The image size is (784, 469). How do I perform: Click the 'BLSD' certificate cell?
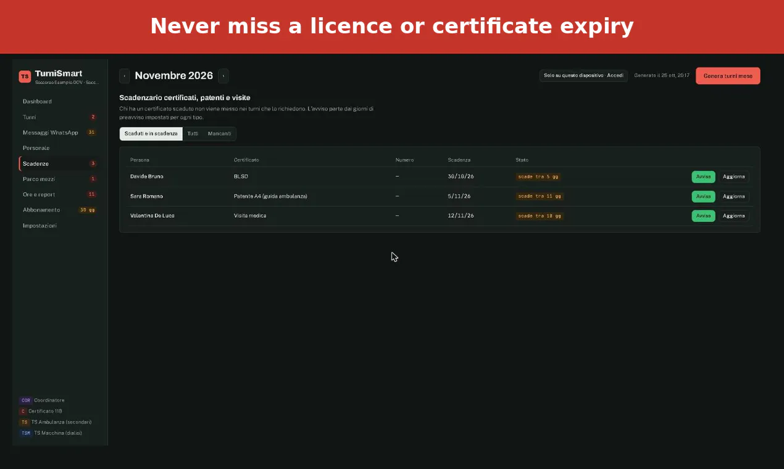click(241, 176)
